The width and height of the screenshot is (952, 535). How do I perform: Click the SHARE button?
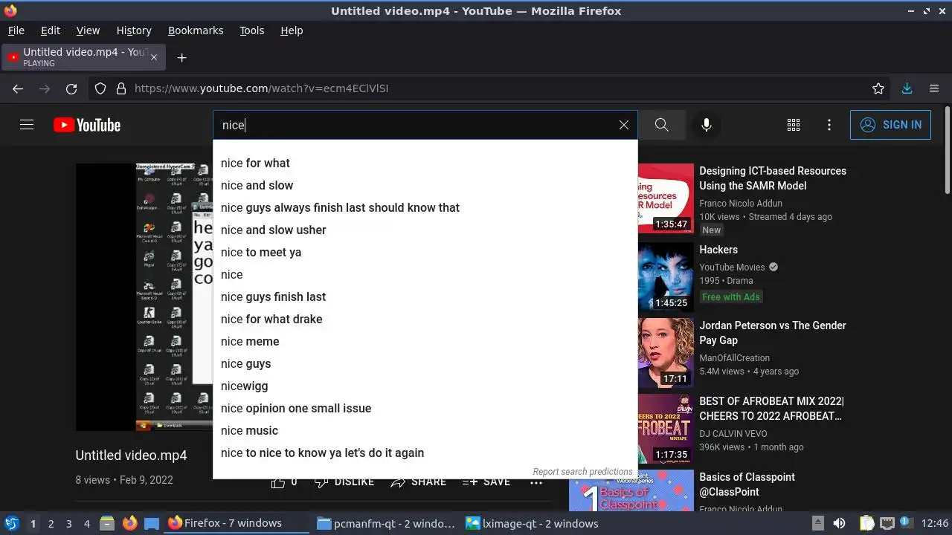tap(419, 481)
